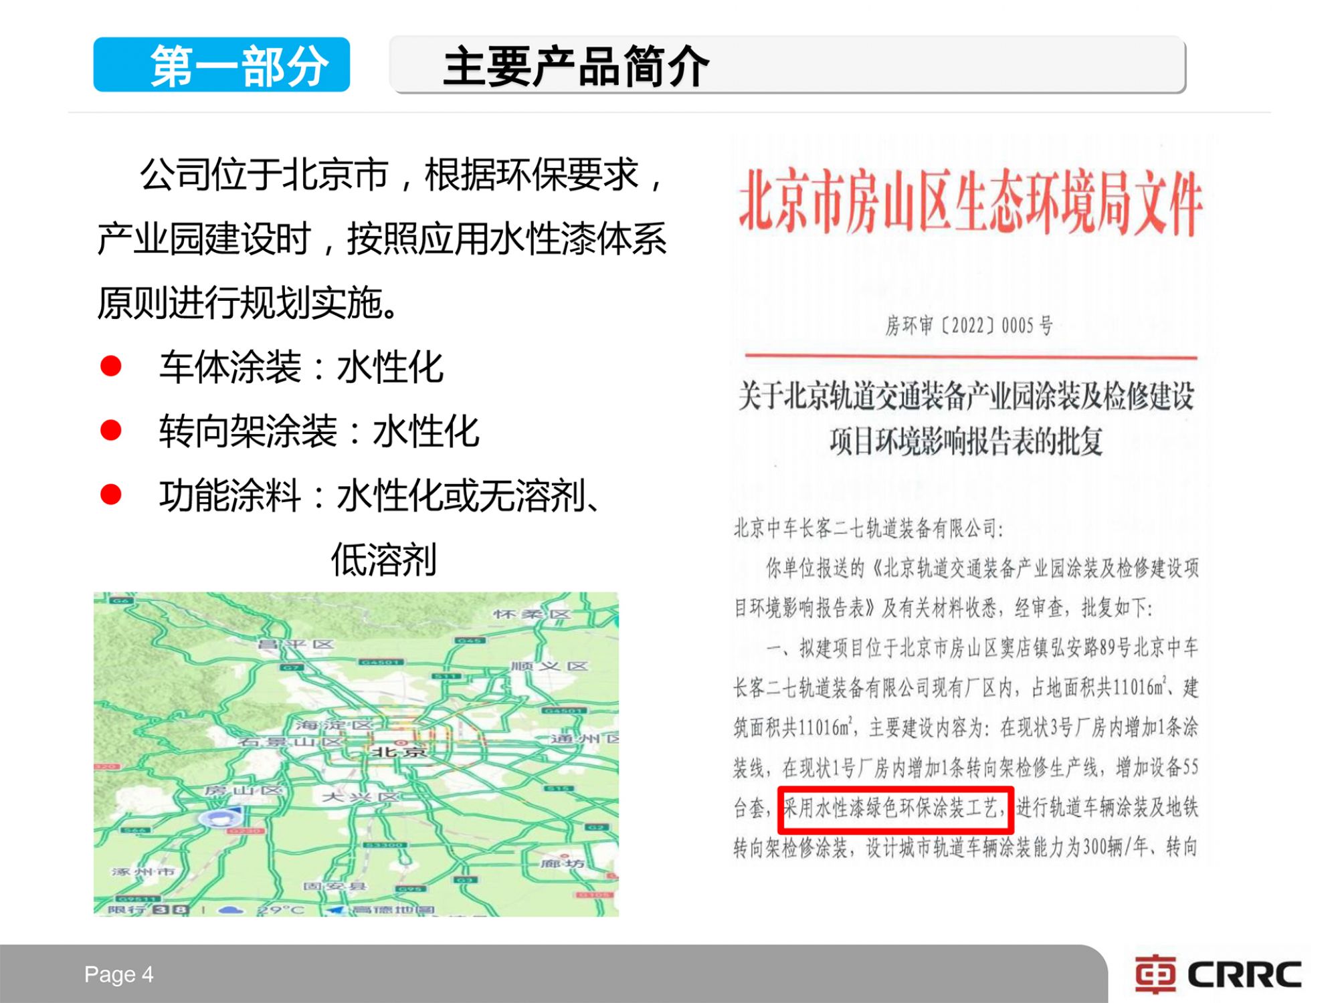
Task: Click the Beijing map image
Action: (x=356, y=754)
